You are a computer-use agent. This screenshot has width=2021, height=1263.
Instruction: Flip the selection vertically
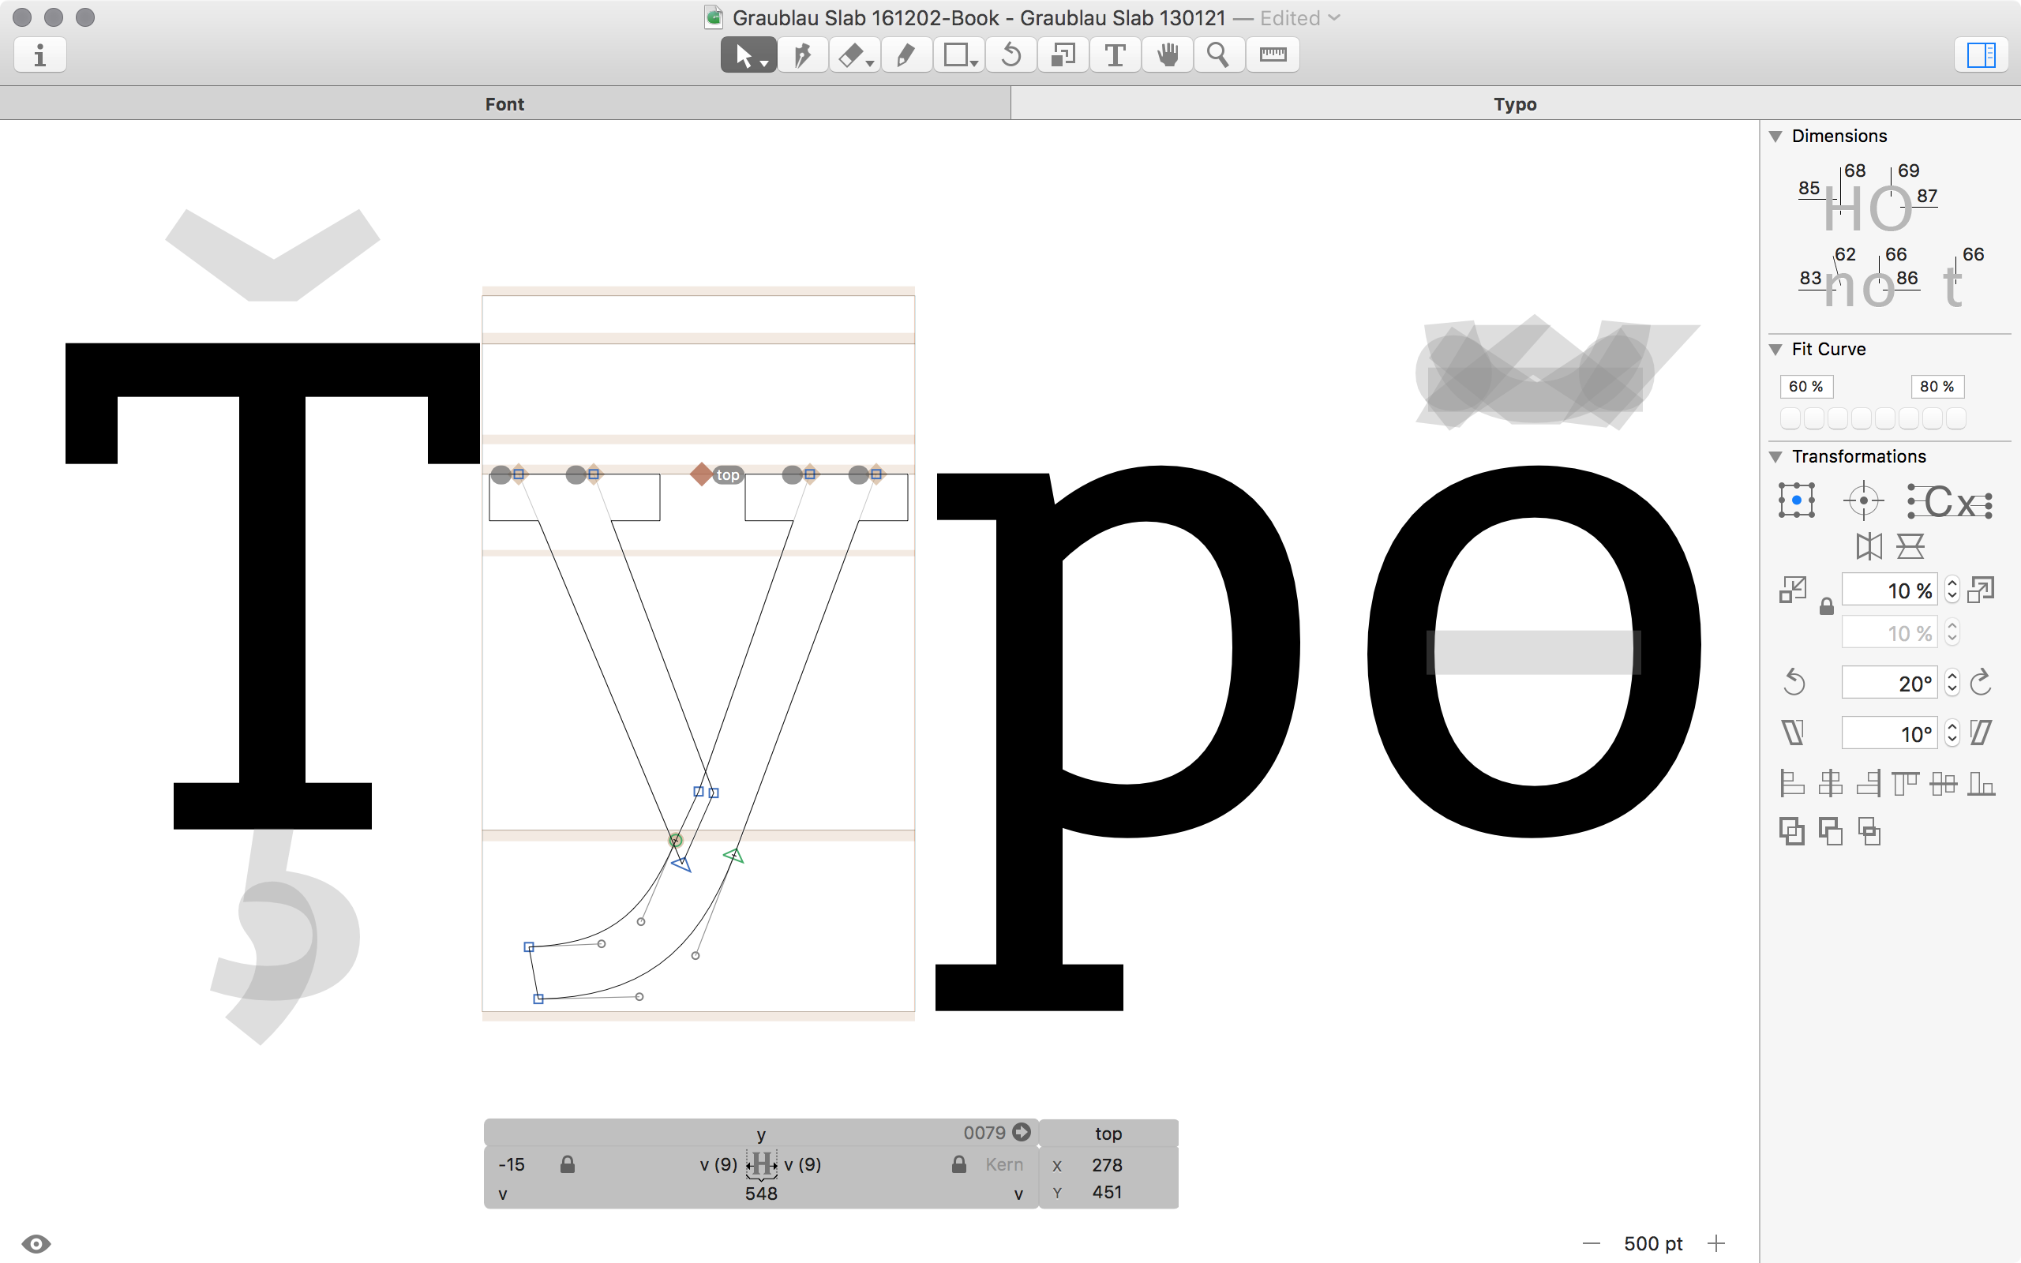pos(1911,545)
